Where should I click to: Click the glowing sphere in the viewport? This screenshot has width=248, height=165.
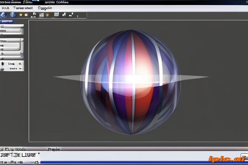[131, 82]
